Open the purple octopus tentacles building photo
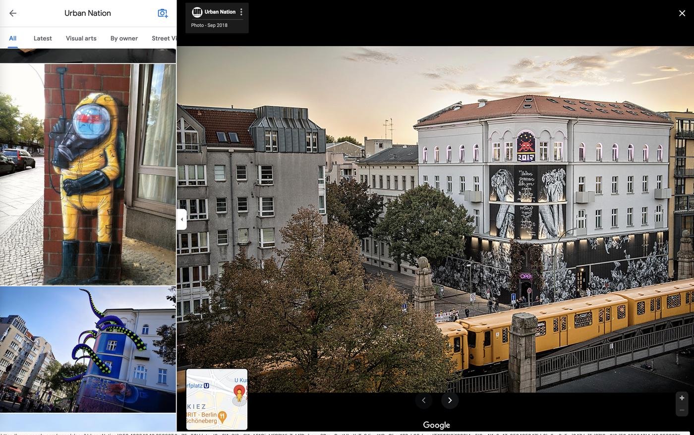 pyautogui.click(x=88, y=349)
